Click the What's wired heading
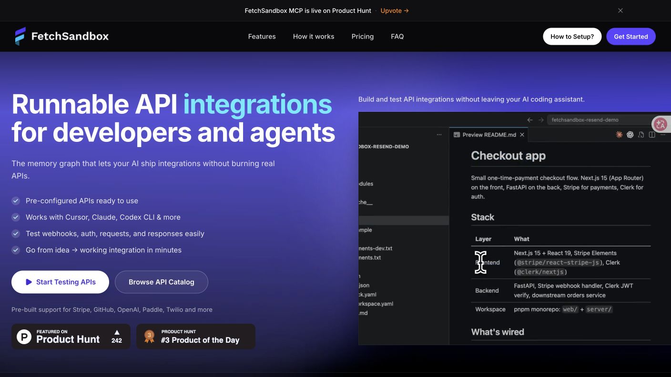671x377 pixels. [498, 332]
